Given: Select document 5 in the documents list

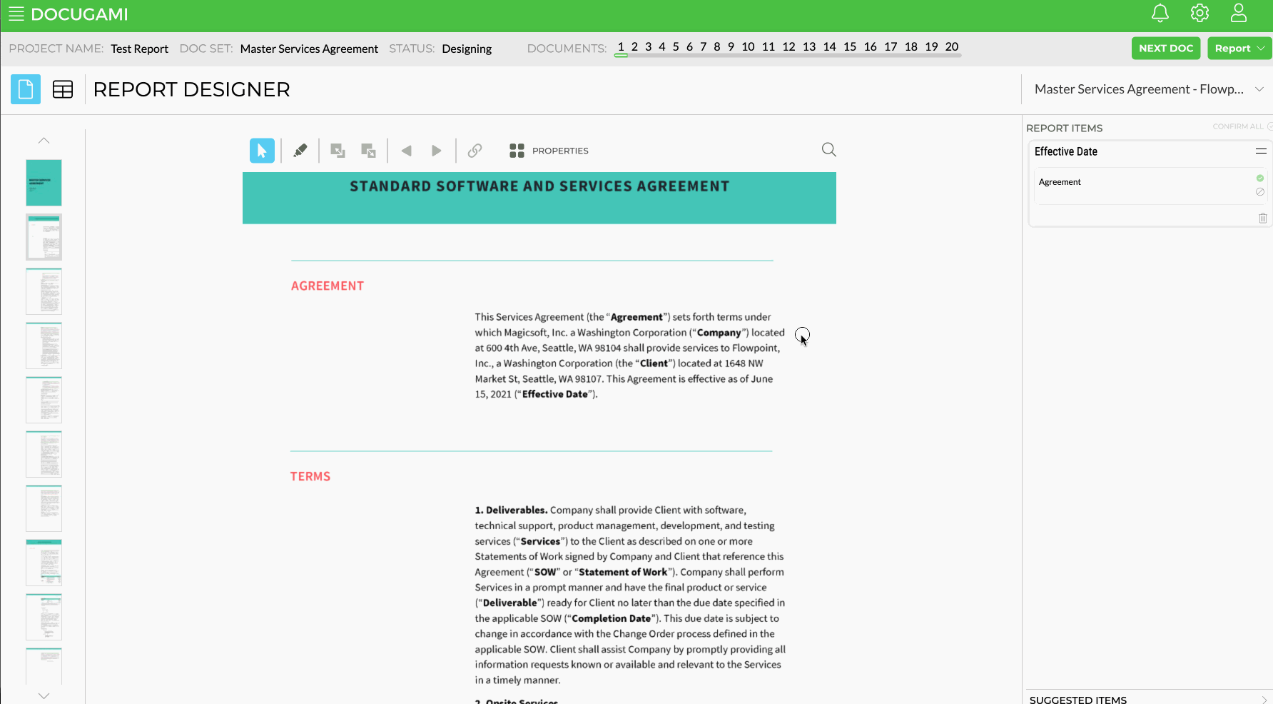Looking at the screenshot, I should pyautogui.click(x=675, y=46).
